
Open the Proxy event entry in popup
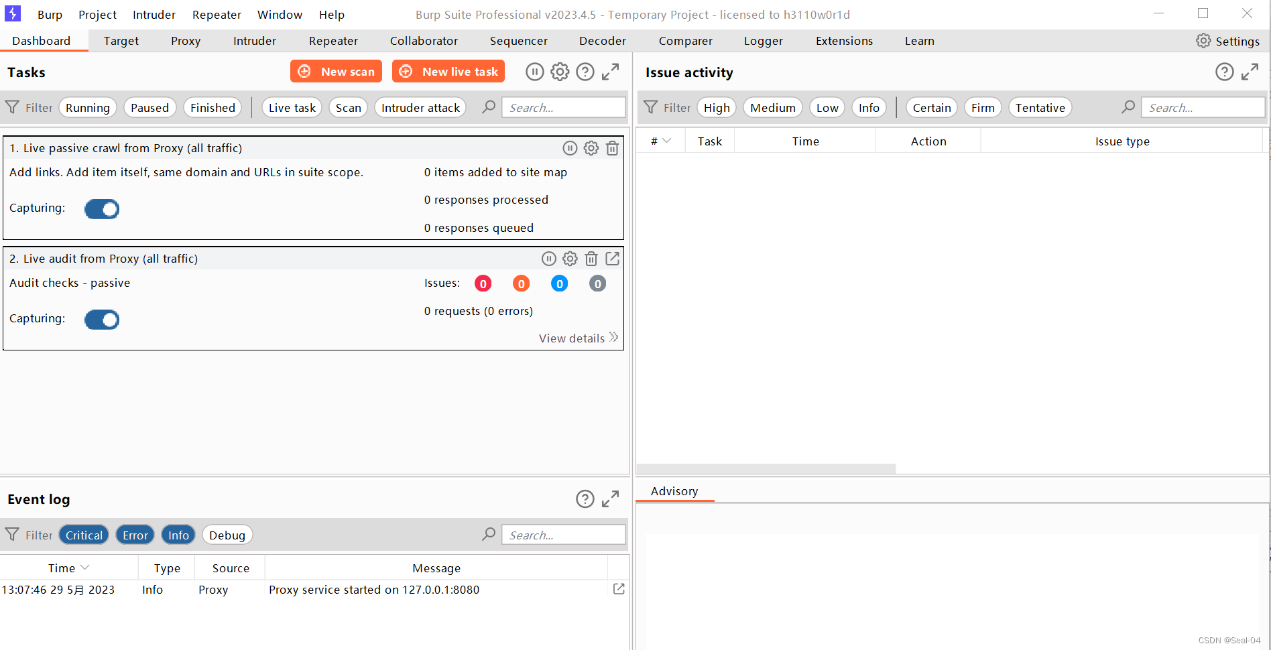[619, 588]
